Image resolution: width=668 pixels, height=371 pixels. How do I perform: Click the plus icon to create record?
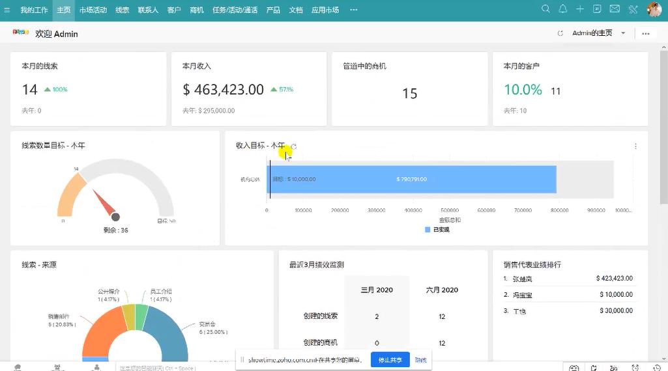pos(580,9)
